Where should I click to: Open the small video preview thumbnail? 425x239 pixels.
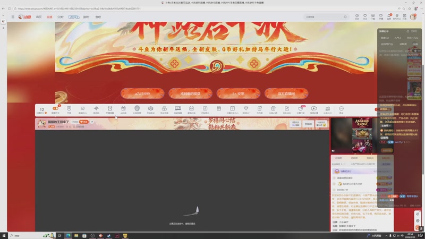coord(362,135)
